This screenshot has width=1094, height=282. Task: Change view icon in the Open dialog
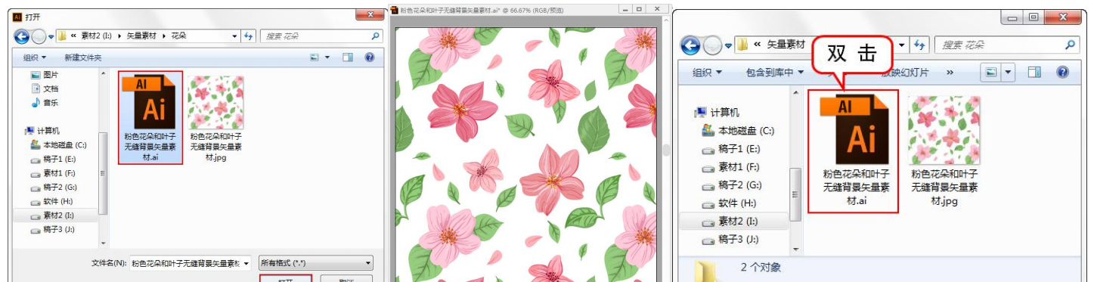click(x=315, y=57)
